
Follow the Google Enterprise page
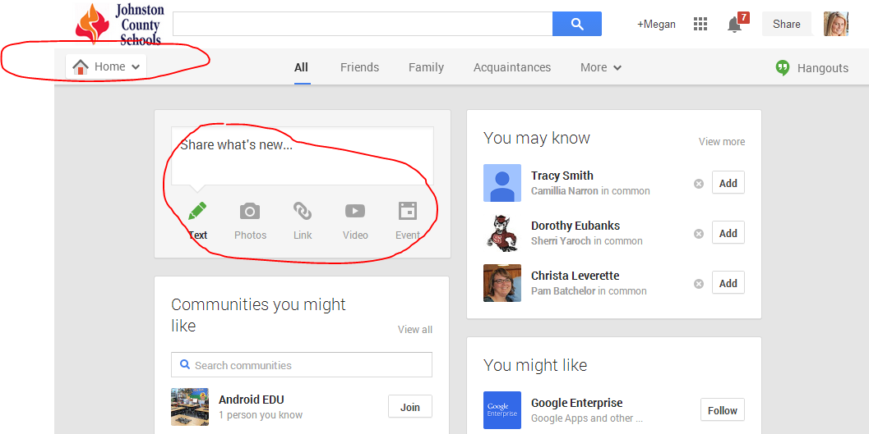[x=722, y=410]
